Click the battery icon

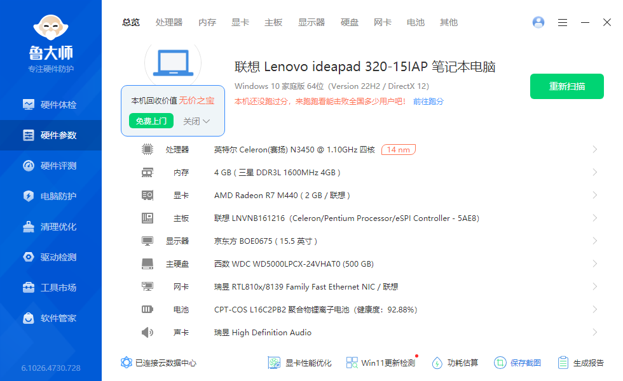147,310
